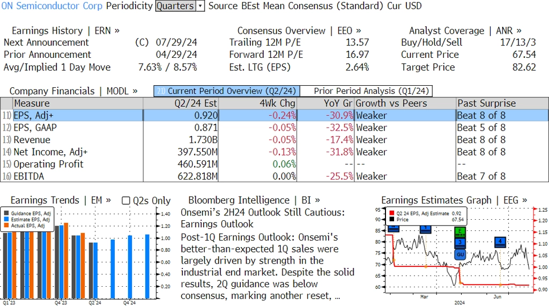Open Earnings History ERN link

pos(65,31)
